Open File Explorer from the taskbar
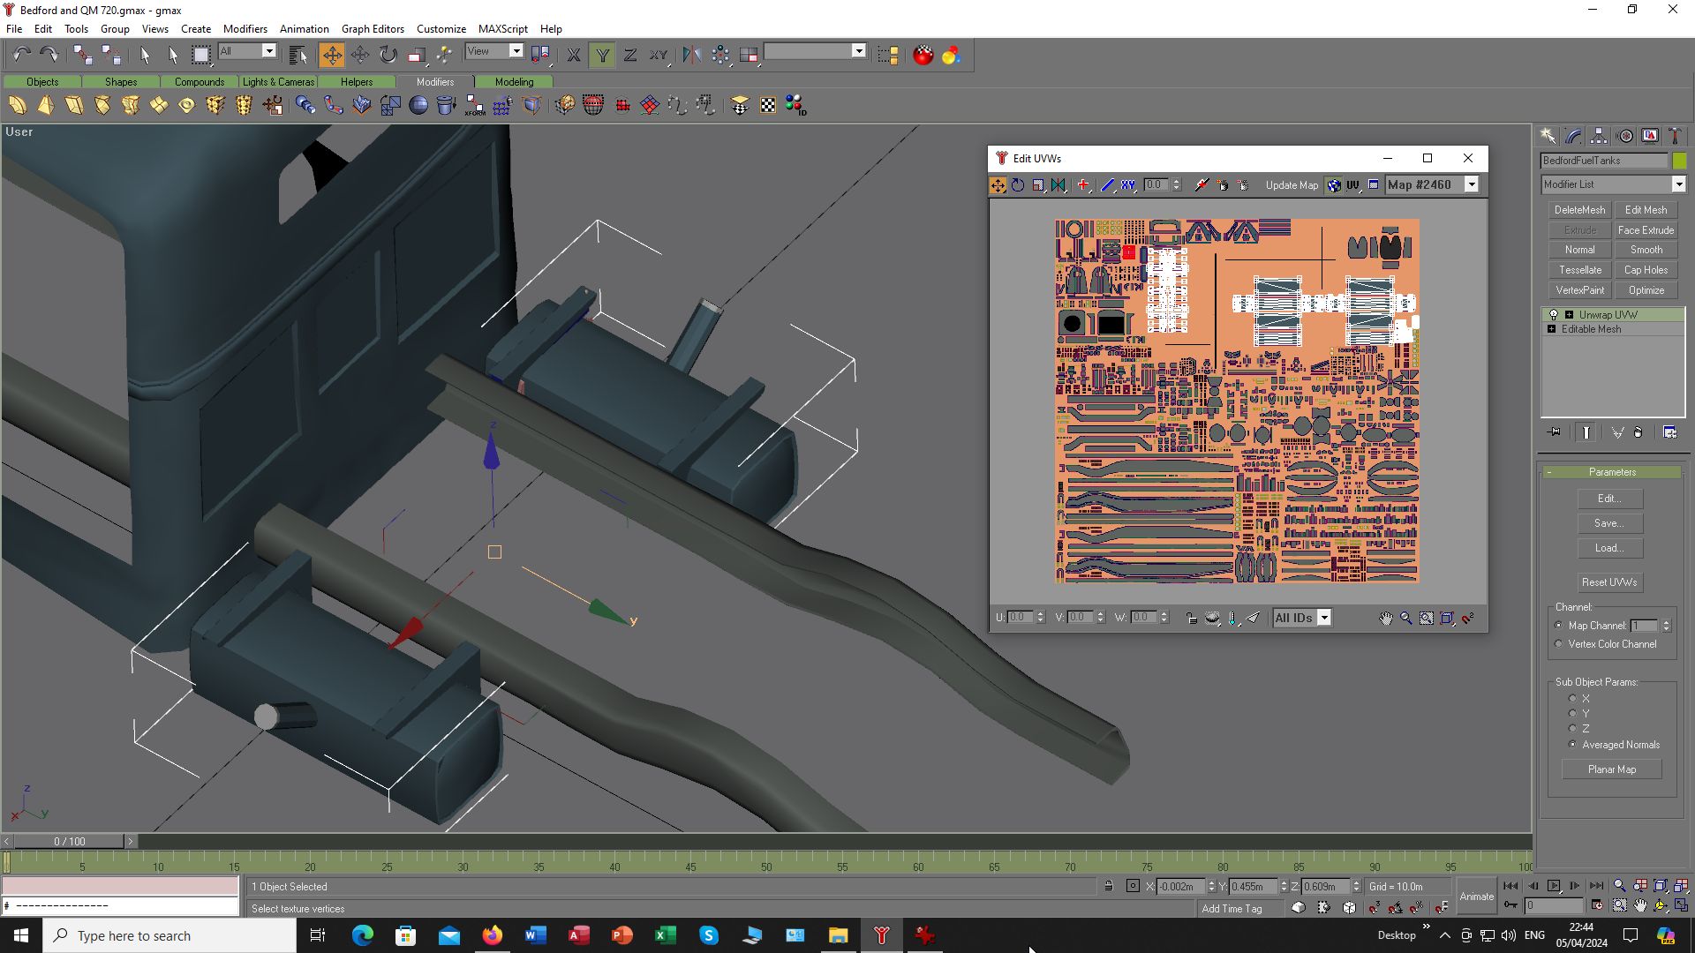 click(x=838, y=935)
